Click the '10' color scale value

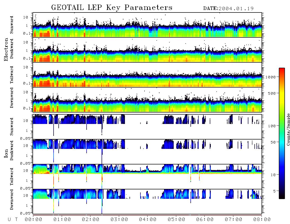[273, 175]
